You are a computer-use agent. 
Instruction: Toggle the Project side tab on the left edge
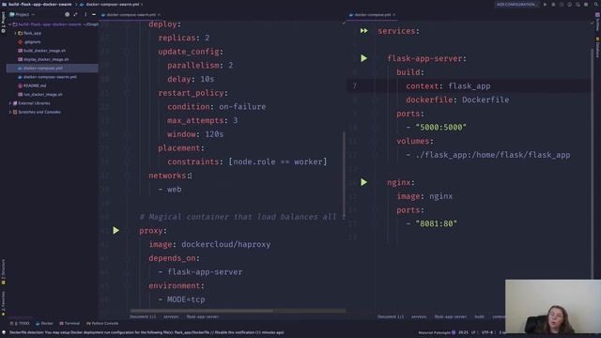pos(3,23)
